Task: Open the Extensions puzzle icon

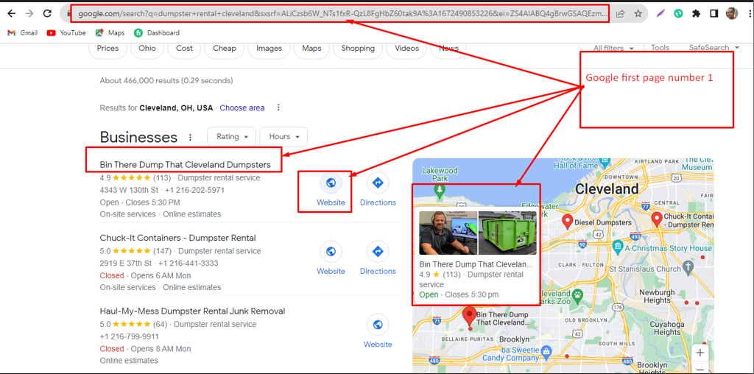Action: (x=696, y=13)
